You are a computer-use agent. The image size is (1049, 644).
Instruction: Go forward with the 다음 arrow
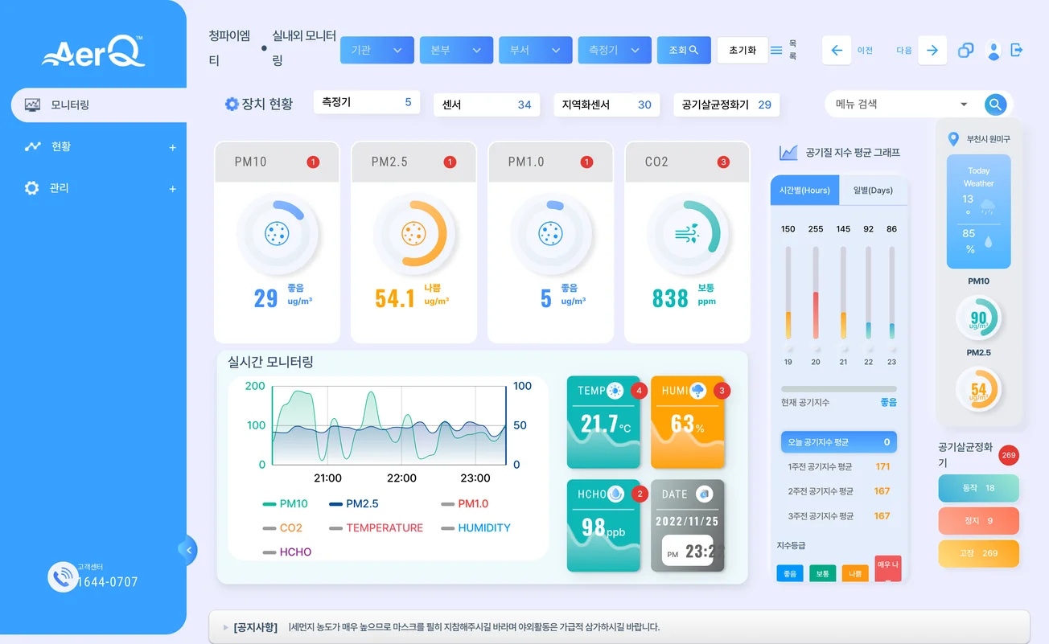(x=932, y=50)
